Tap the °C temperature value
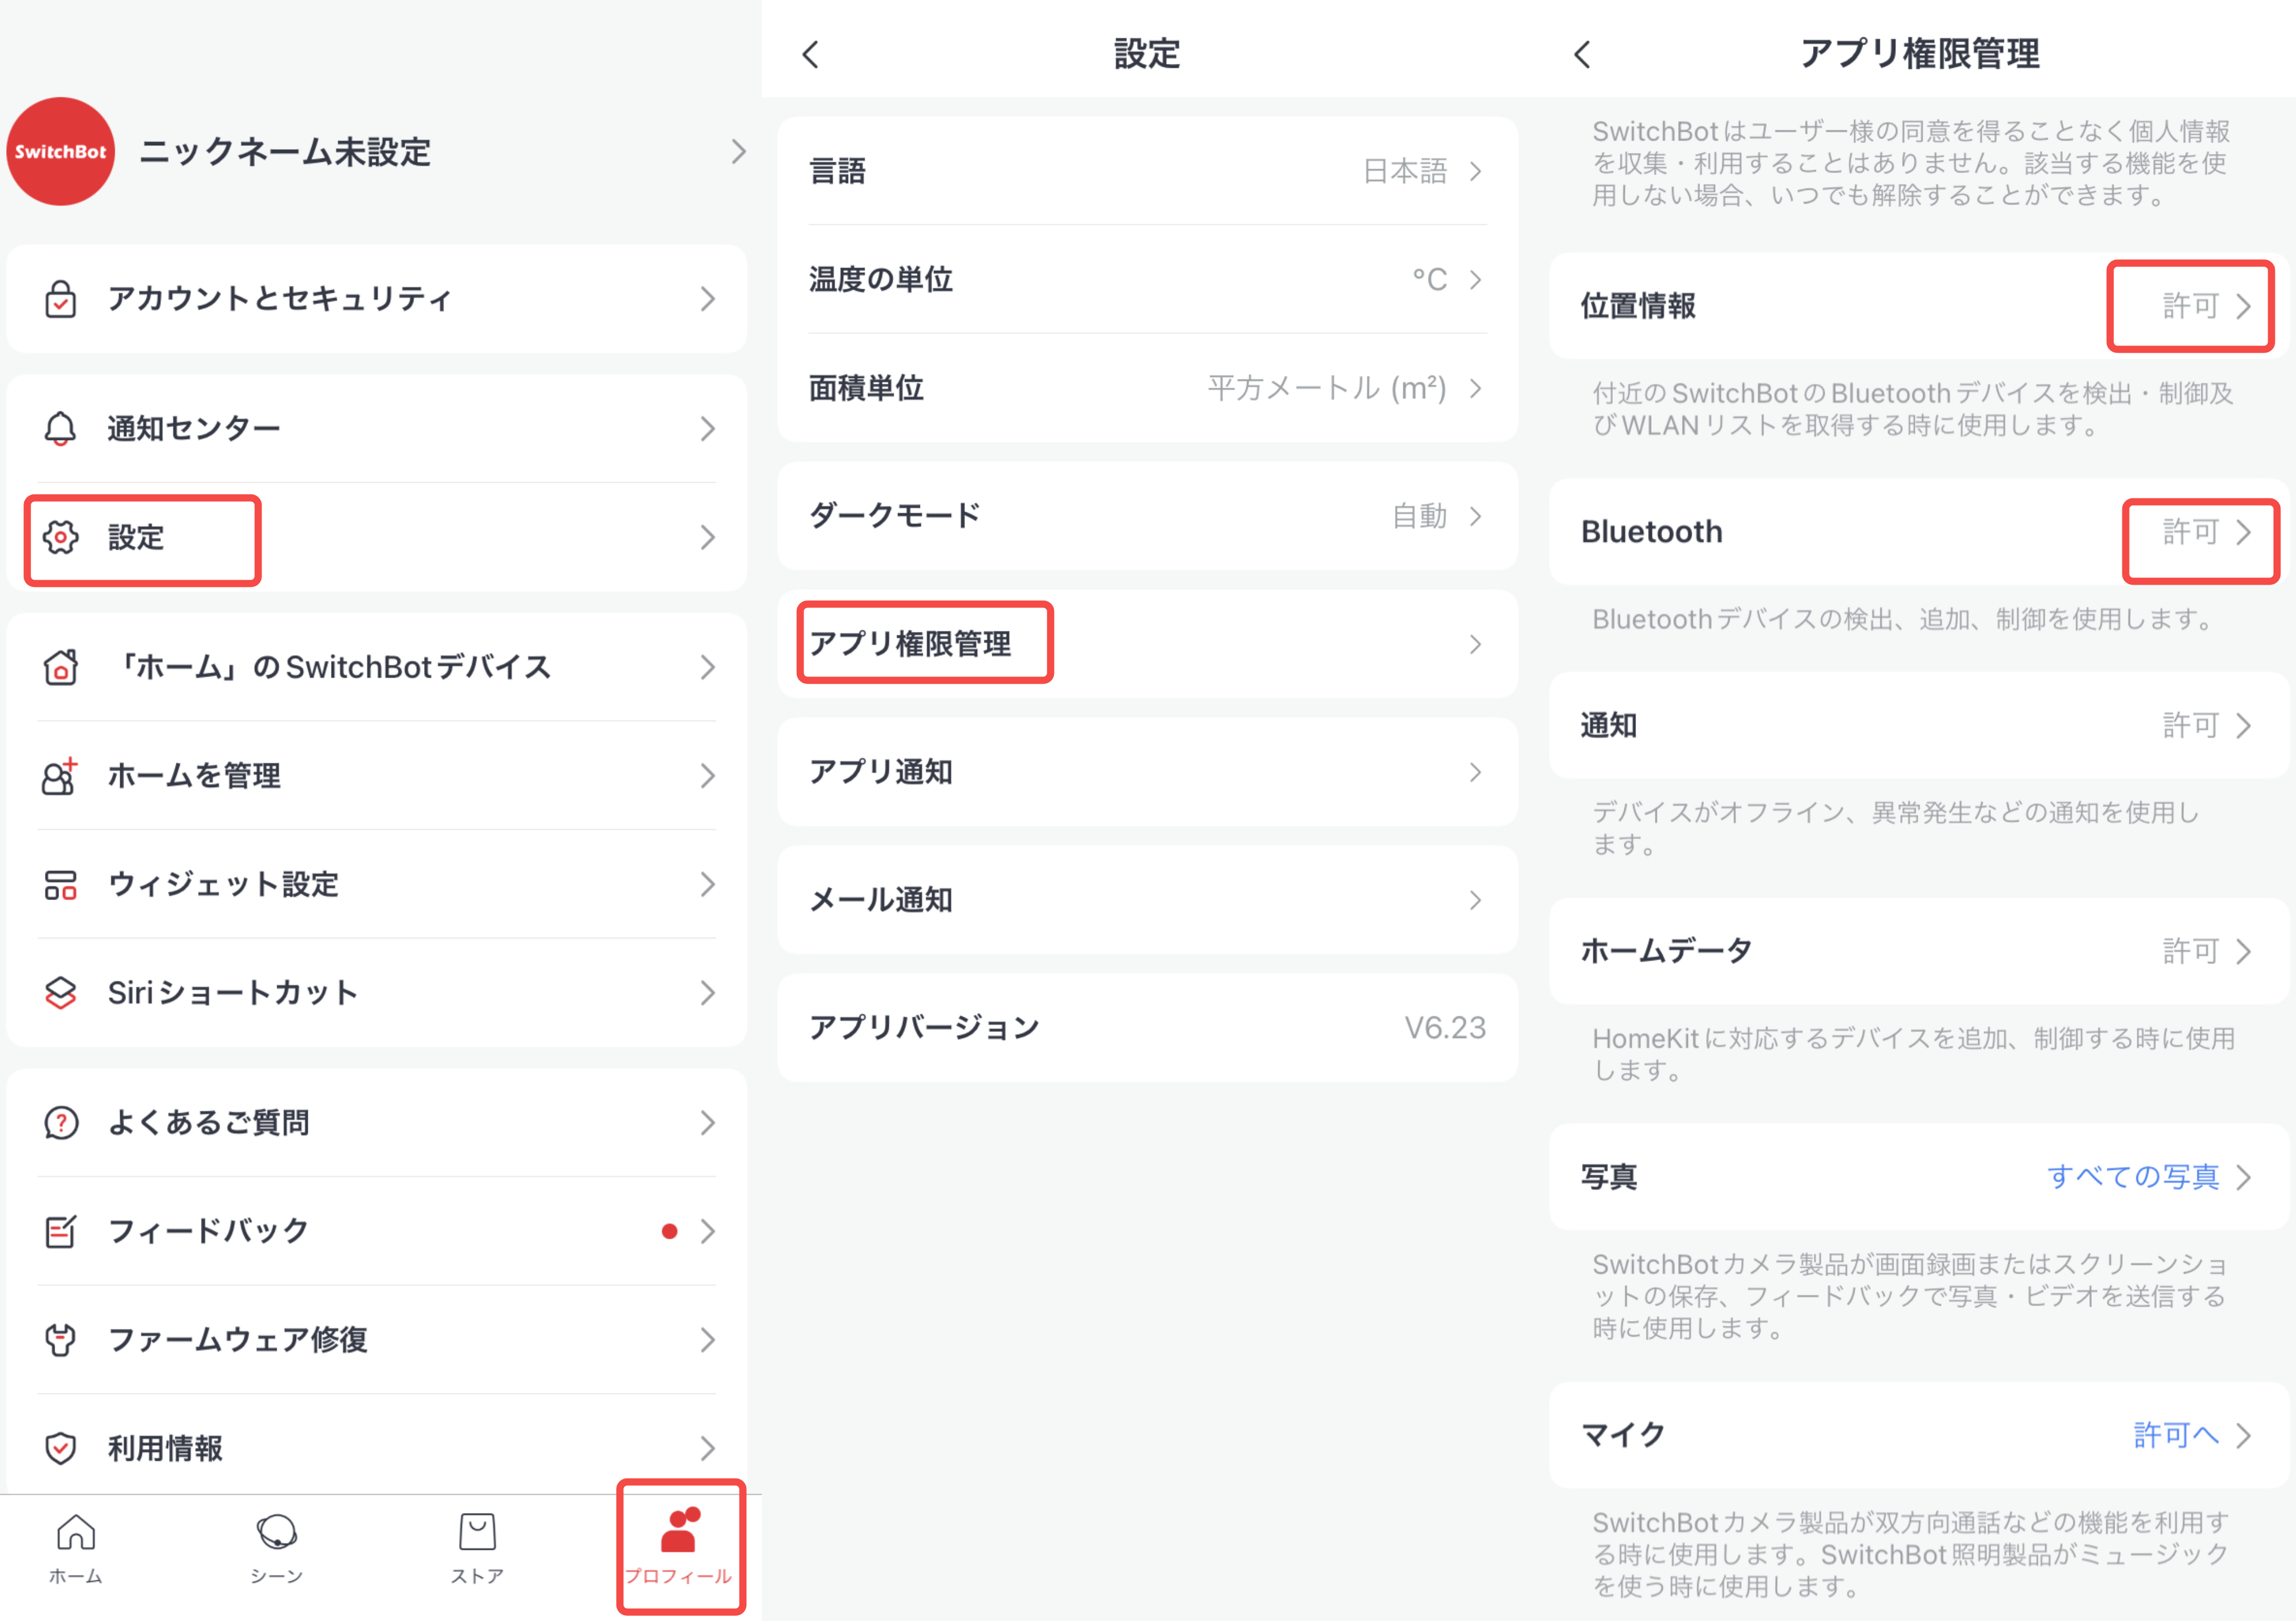2296x1621 pixels. click(1430, 280)
